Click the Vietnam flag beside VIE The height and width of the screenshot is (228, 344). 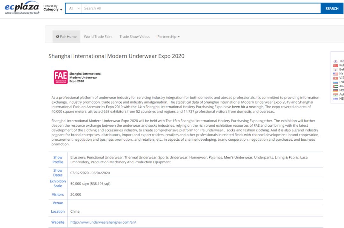[x=335, y=78]
